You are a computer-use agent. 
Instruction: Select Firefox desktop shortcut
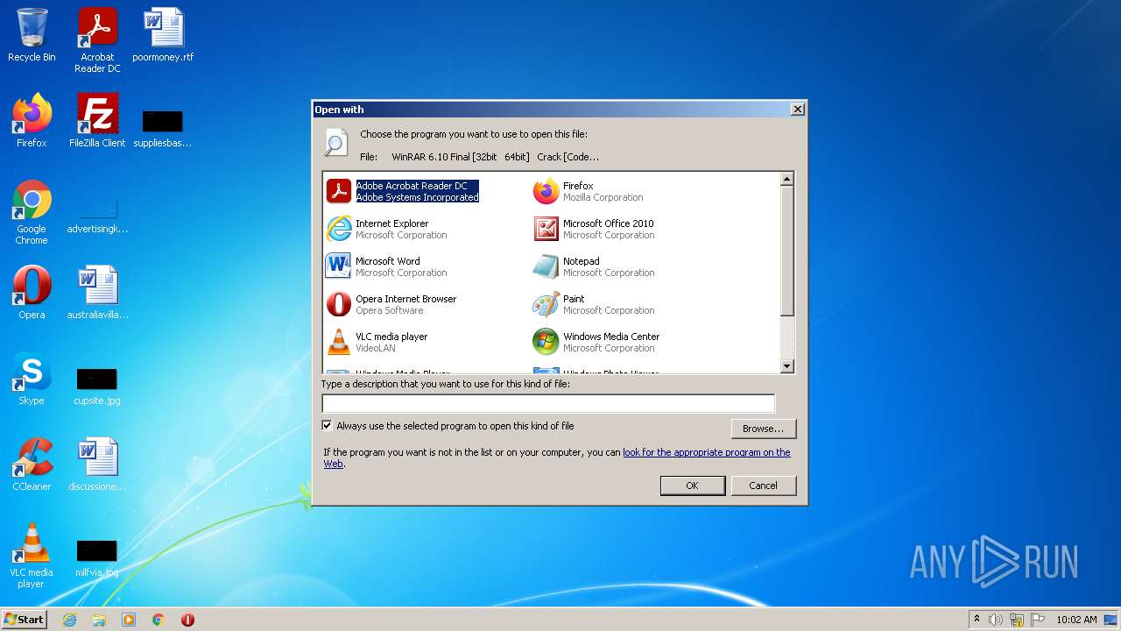tap(32, 121)
